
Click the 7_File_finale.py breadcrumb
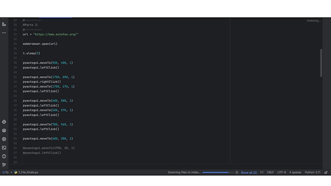(26, 172)
